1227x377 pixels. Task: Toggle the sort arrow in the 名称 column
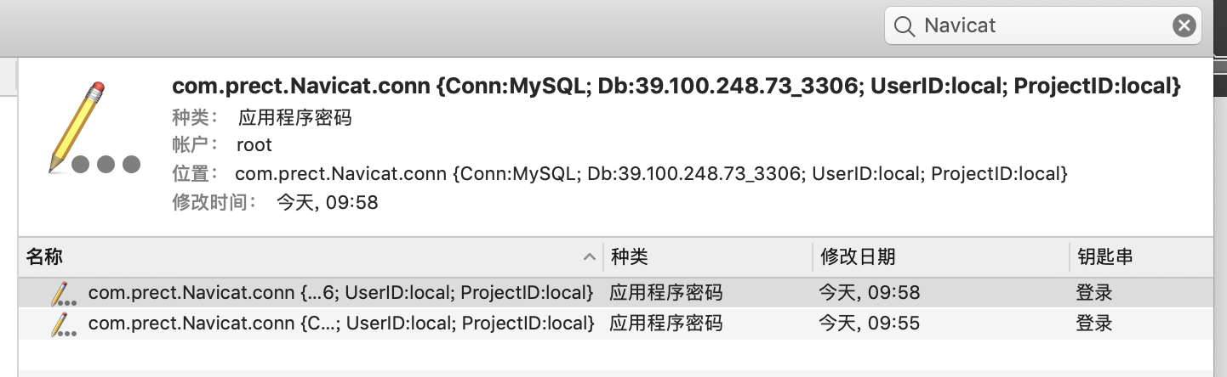589,257
